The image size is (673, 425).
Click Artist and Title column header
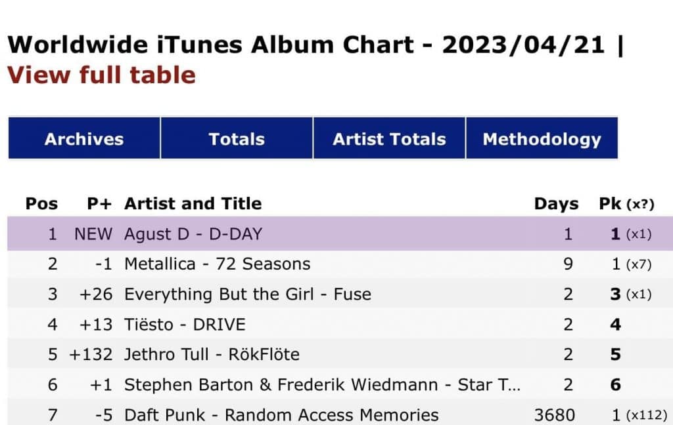point(193,204)
